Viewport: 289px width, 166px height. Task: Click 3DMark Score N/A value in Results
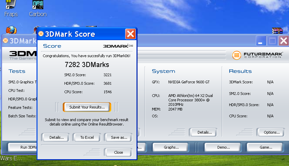(270, 82)
